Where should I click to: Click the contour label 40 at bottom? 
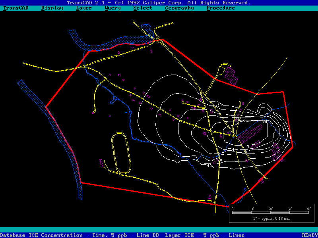tap(209, 165)
